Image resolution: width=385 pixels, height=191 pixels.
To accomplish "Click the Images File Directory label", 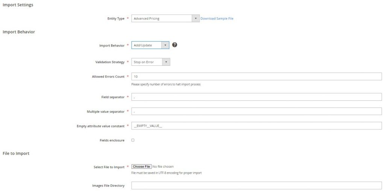I will tap(108, 186).
